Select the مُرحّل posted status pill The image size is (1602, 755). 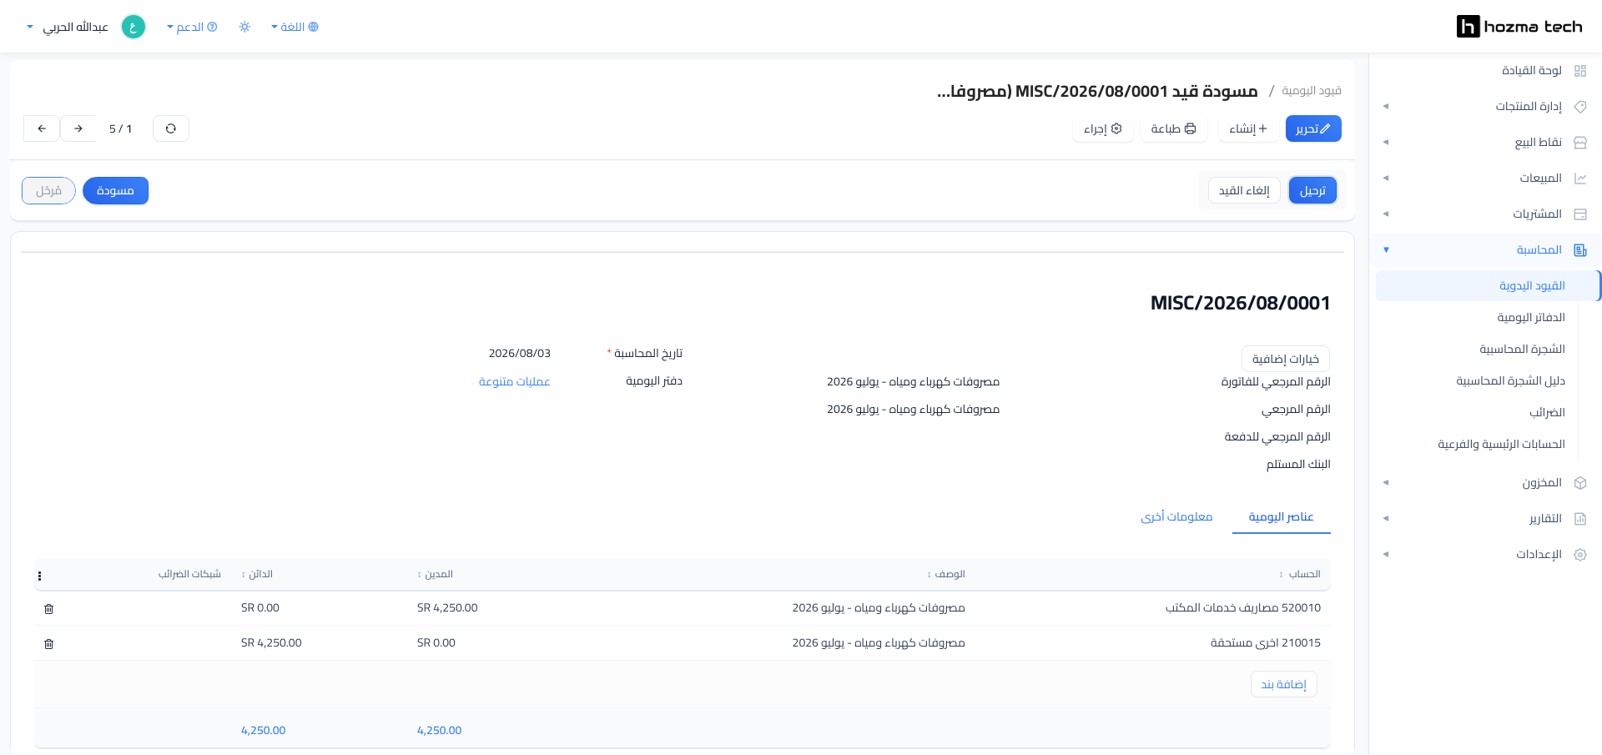pyautogui.click(x=48, y=191)
